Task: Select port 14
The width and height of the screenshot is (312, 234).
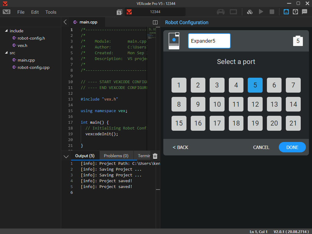Action: pyautogui.click(x=293, y=104)
